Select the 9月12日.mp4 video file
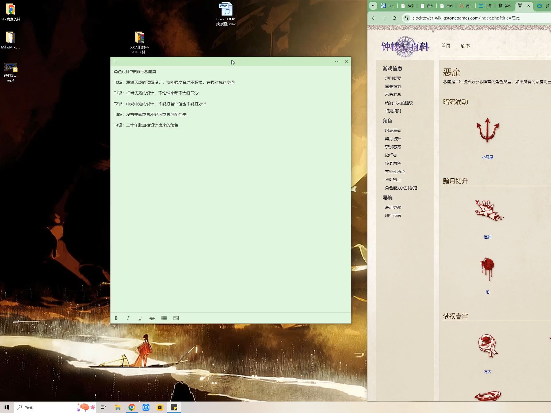The height and width of the screenshot is (413, 551). (11, 73)
